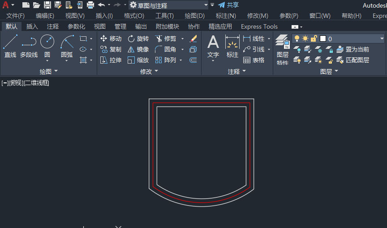This screenshot has width=387, height=228.
Task: Activate the Array (阵列) command
Action: (166, 60)
